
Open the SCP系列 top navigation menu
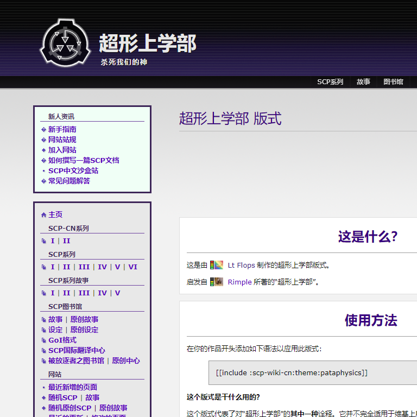330,82
